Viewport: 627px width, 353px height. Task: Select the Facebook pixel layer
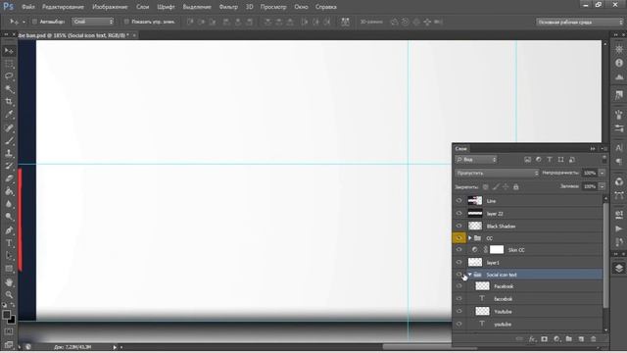point(535,286)
